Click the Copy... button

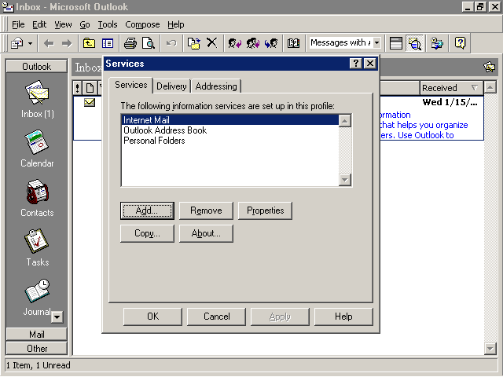[147, 233]
